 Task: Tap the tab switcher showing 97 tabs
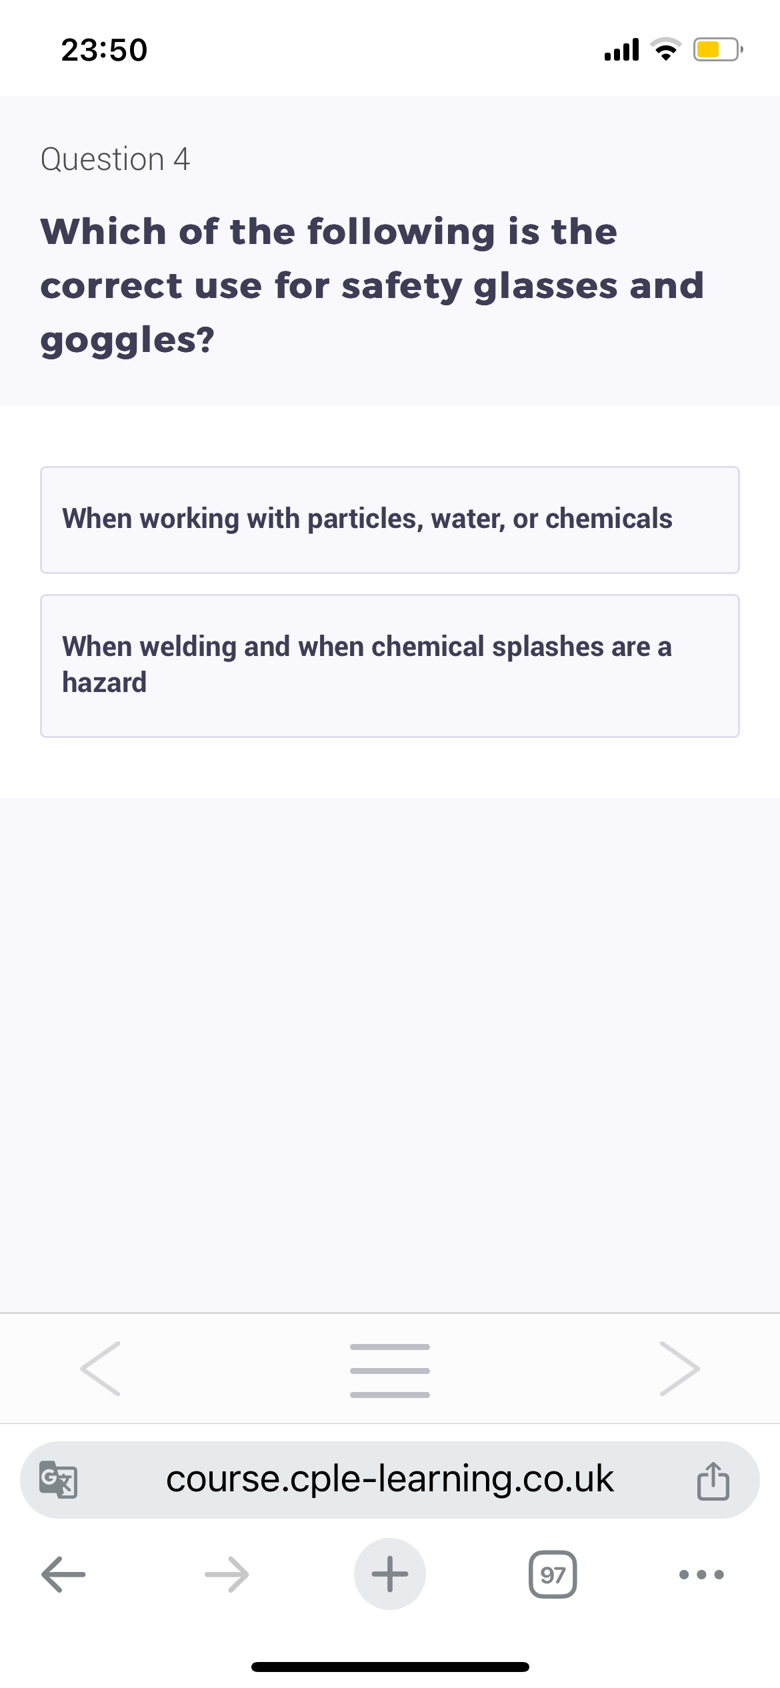pyautogui.click(x=553, y=1573)
